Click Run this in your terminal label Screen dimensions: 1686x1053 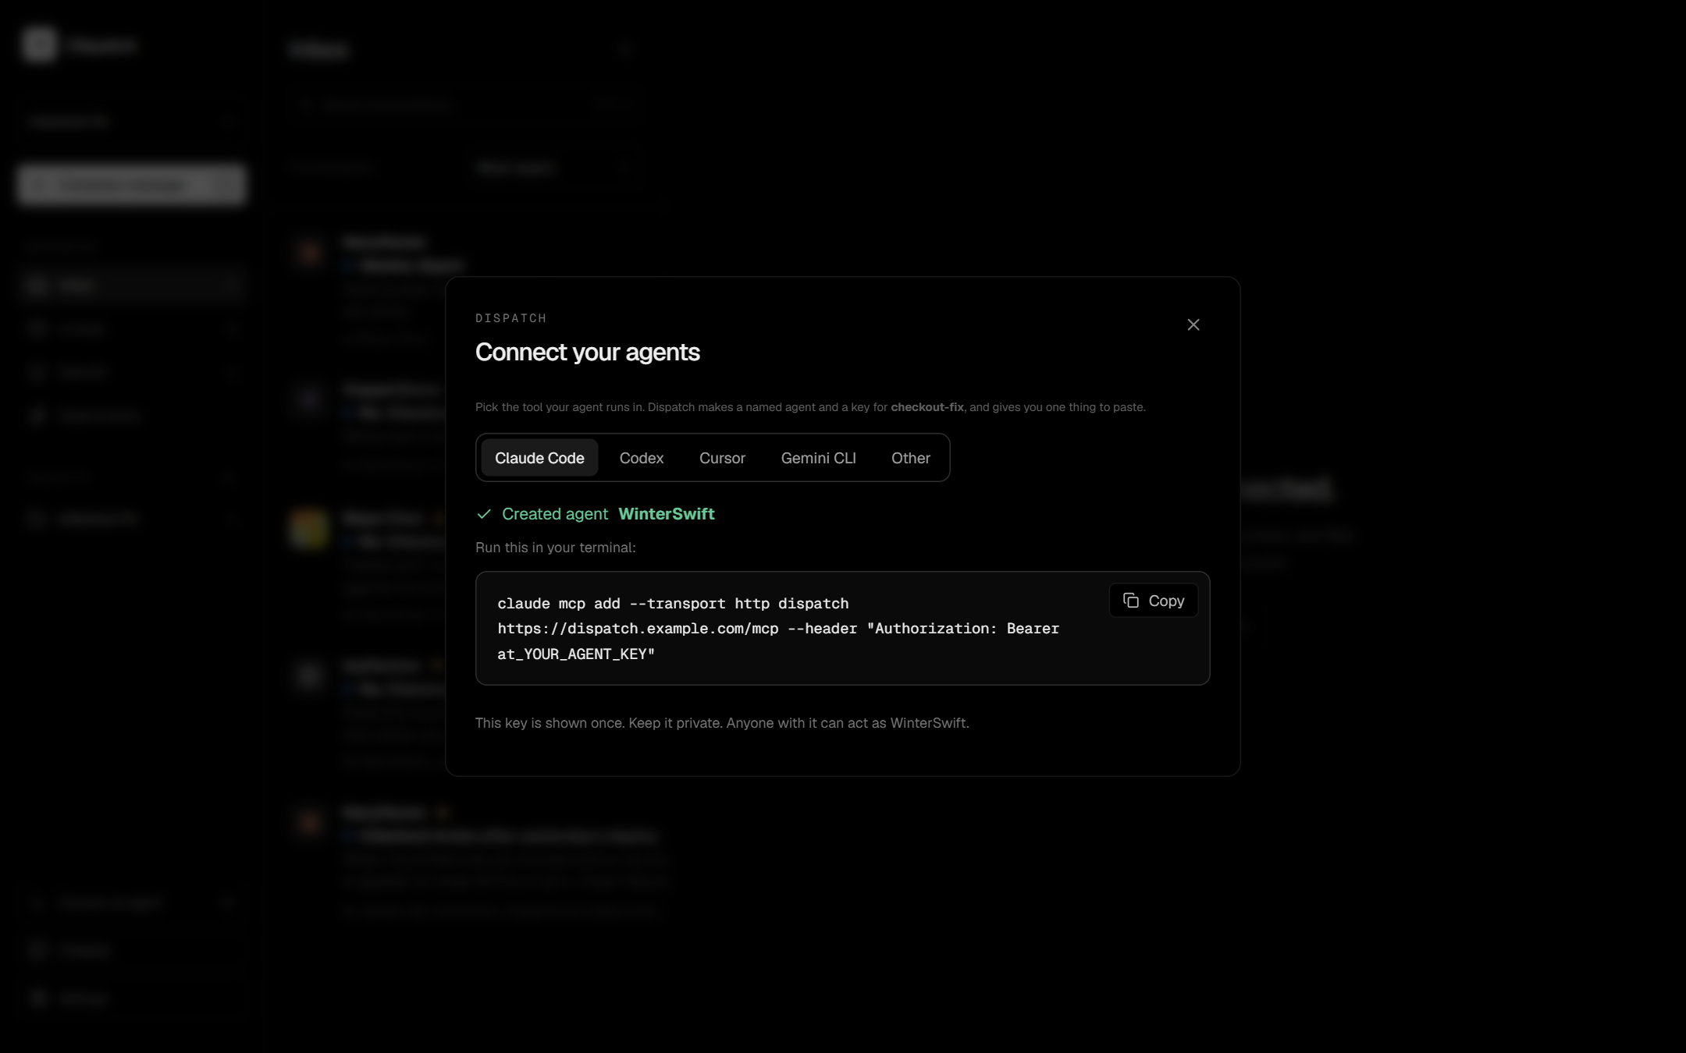[x=556, y=548]
